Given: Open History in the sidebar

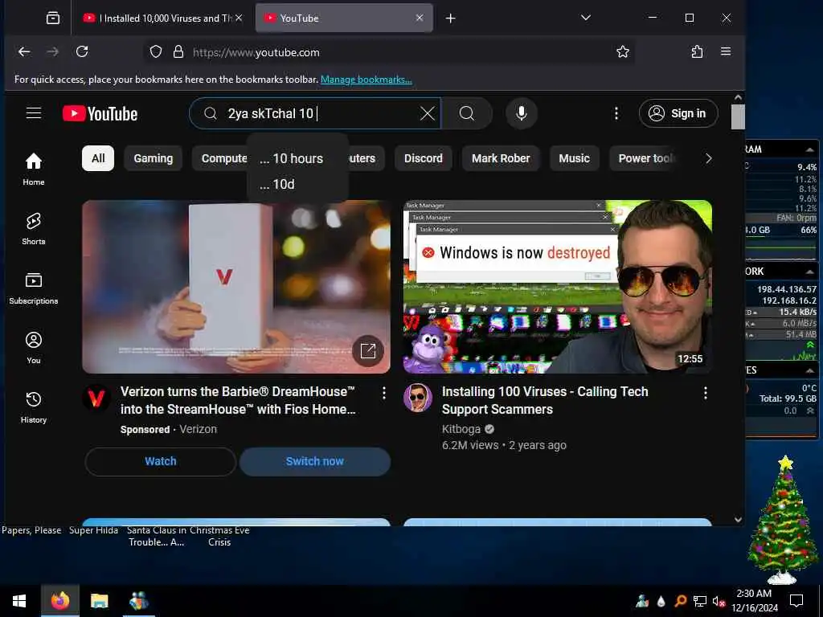Looking at the screenshot, I should tap(34, 407).
